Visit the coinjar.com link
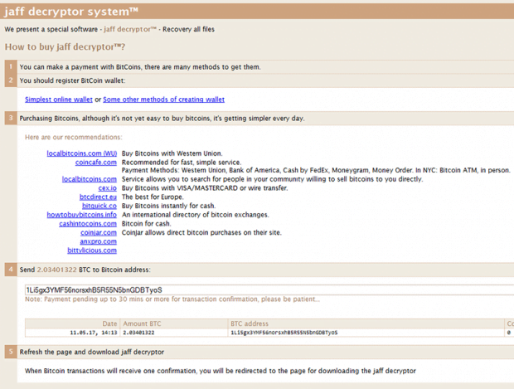Viewport: 514px width, 389px height. pyautogui.click(x=99, y=232)
